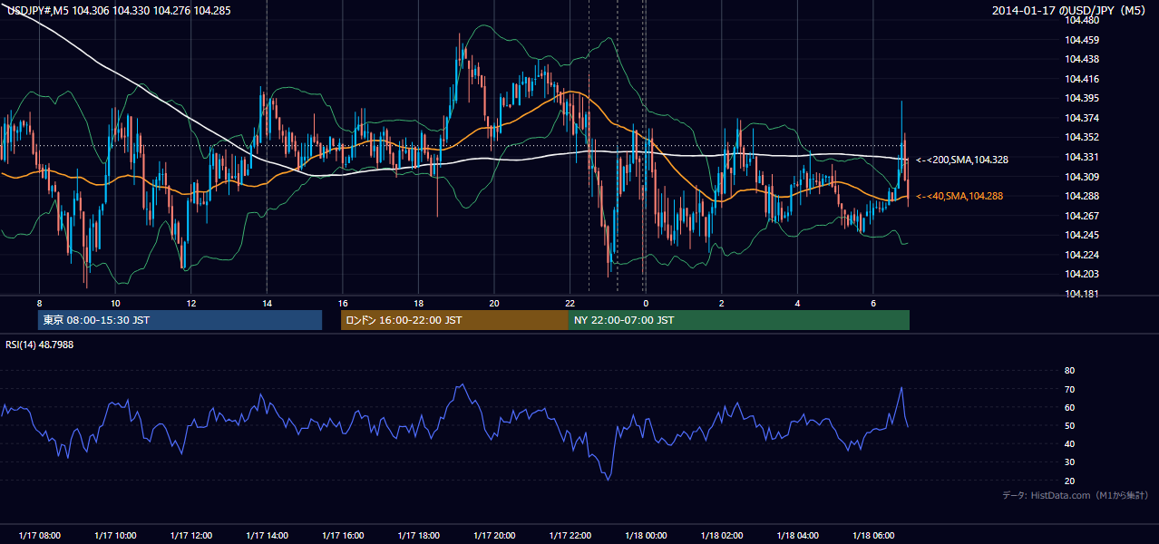This screenshot has height=544, width=1159.
Task: Click the London 16:00-22:00 JST session bar
Action: [x=454, y=320]
